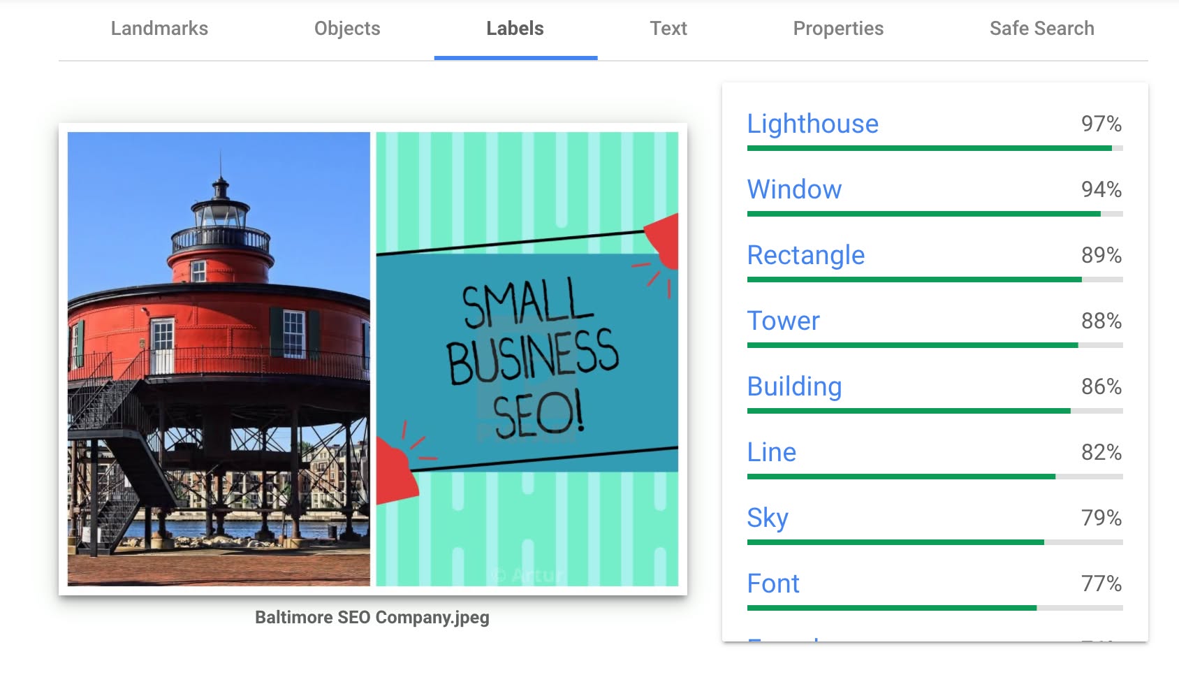The height and width of the screenshot is (682, 1179).
Task: Open the Properties tab
Action: [838, 29]
